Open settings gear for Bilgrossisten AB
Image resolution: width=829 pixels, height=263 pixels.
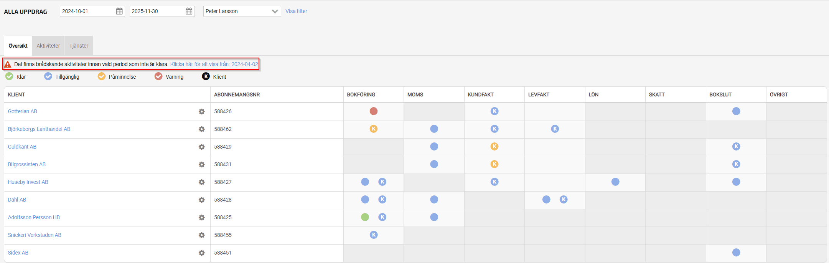point(201,165)
